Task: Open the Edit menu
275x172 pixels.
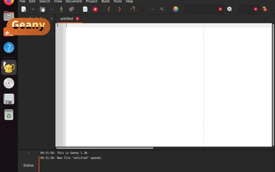Action: pos(32,2)
